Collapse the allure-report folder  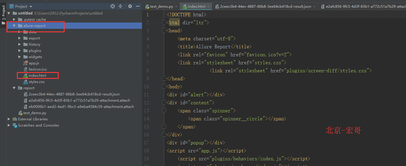[14, 26]
